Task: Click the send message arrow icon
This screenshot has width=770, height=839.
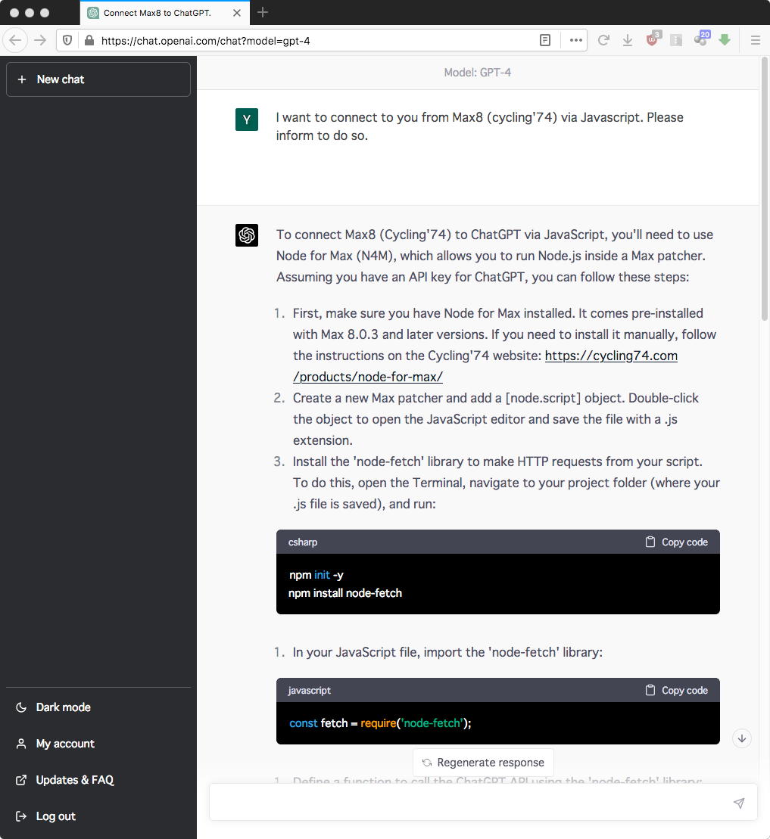Action: (x=739, y=803)
